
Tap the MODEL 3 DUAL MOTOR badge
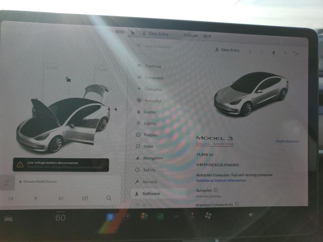click(214, 141)
